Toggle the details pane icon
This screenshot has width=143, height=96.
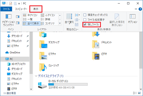(x=18, y=23)
